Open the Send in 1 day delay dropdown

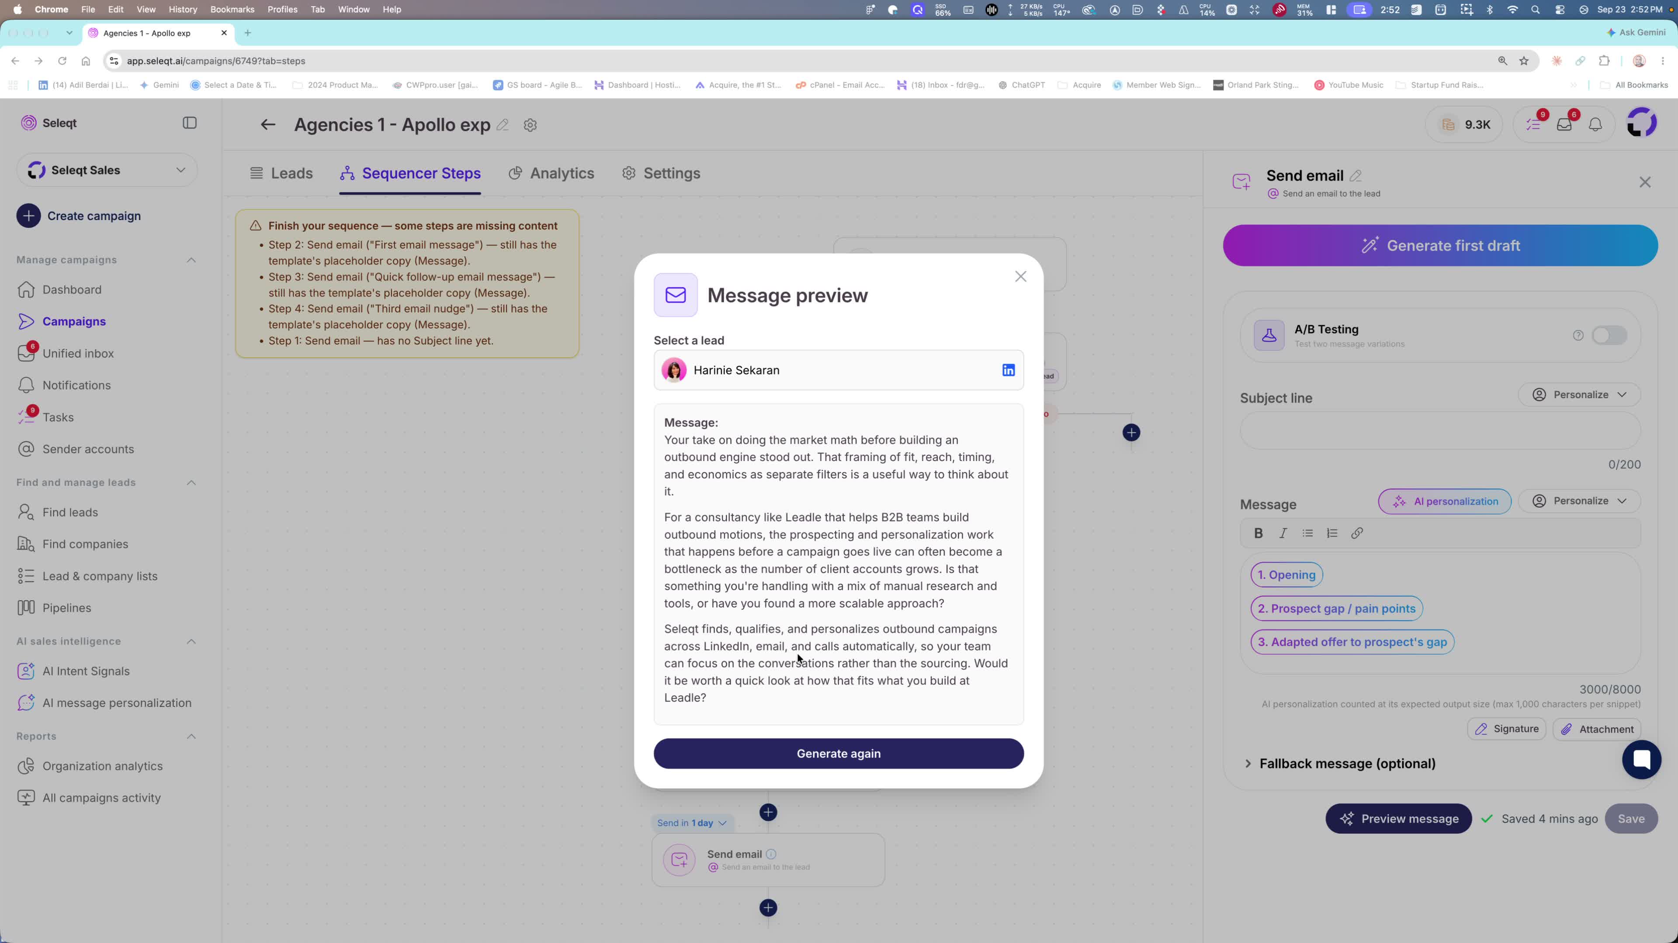pyautogui.click(x=692, y=823)
